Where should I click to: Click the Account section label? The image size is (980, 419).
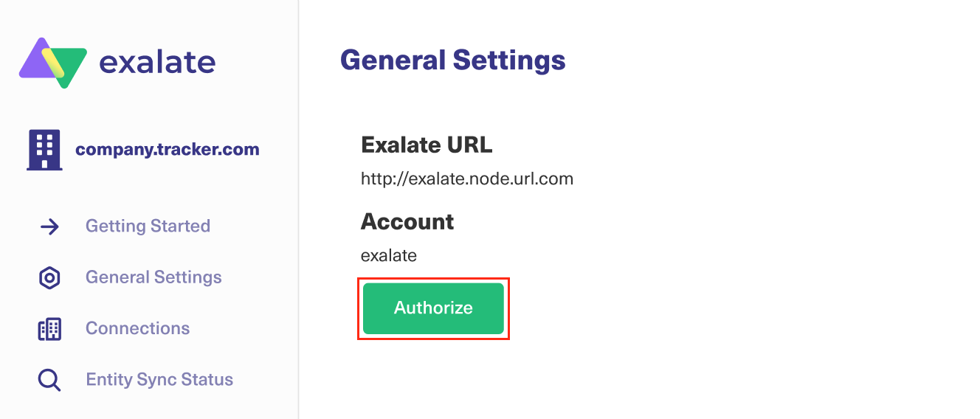[x=407, y=221]
